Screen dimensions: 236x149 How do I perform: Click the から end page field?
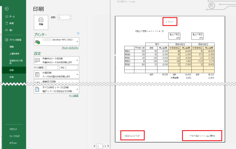coord(71,68)
